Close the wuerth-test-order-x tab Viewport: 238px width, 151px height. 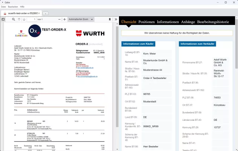[x=39, y=13]
